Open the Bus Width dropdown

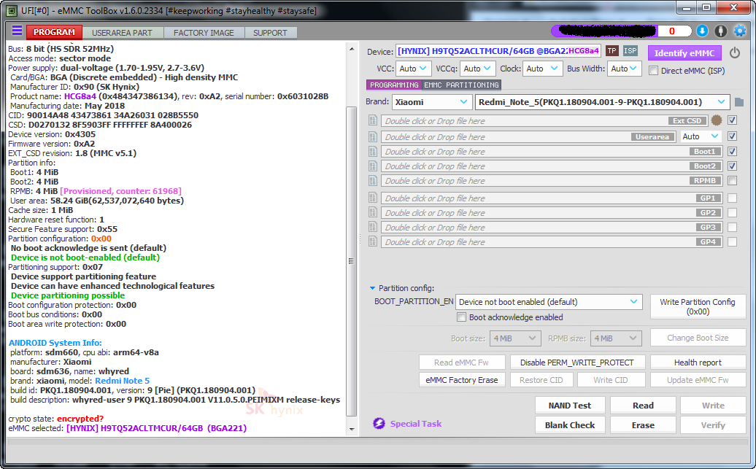(625, 69)
